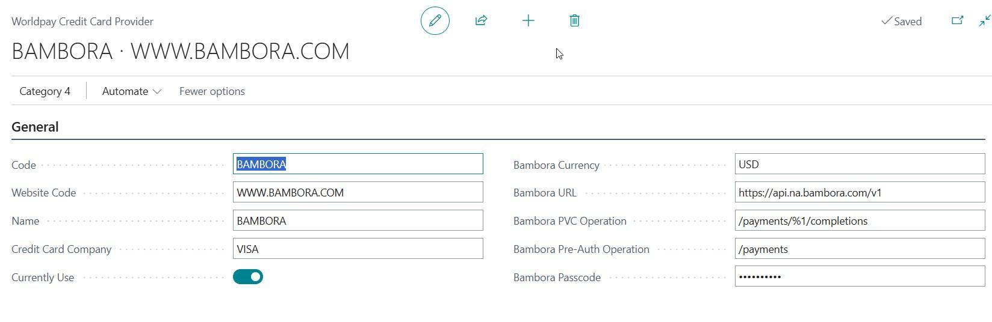
Task: Toggle the Currently Use switch
Action: 248,276
